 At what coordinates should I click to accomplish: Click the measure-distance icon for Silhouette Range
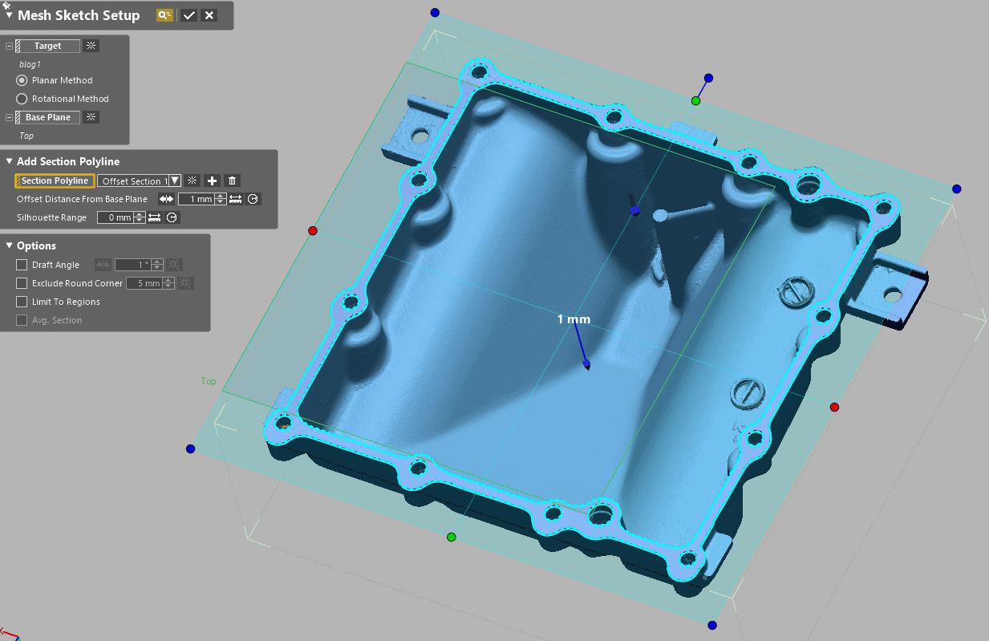155,217
